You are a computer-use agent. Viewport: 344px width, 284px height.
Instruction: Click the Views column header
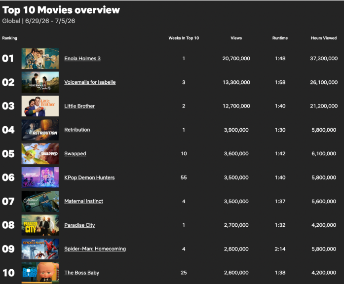click(x=236, y=38)
